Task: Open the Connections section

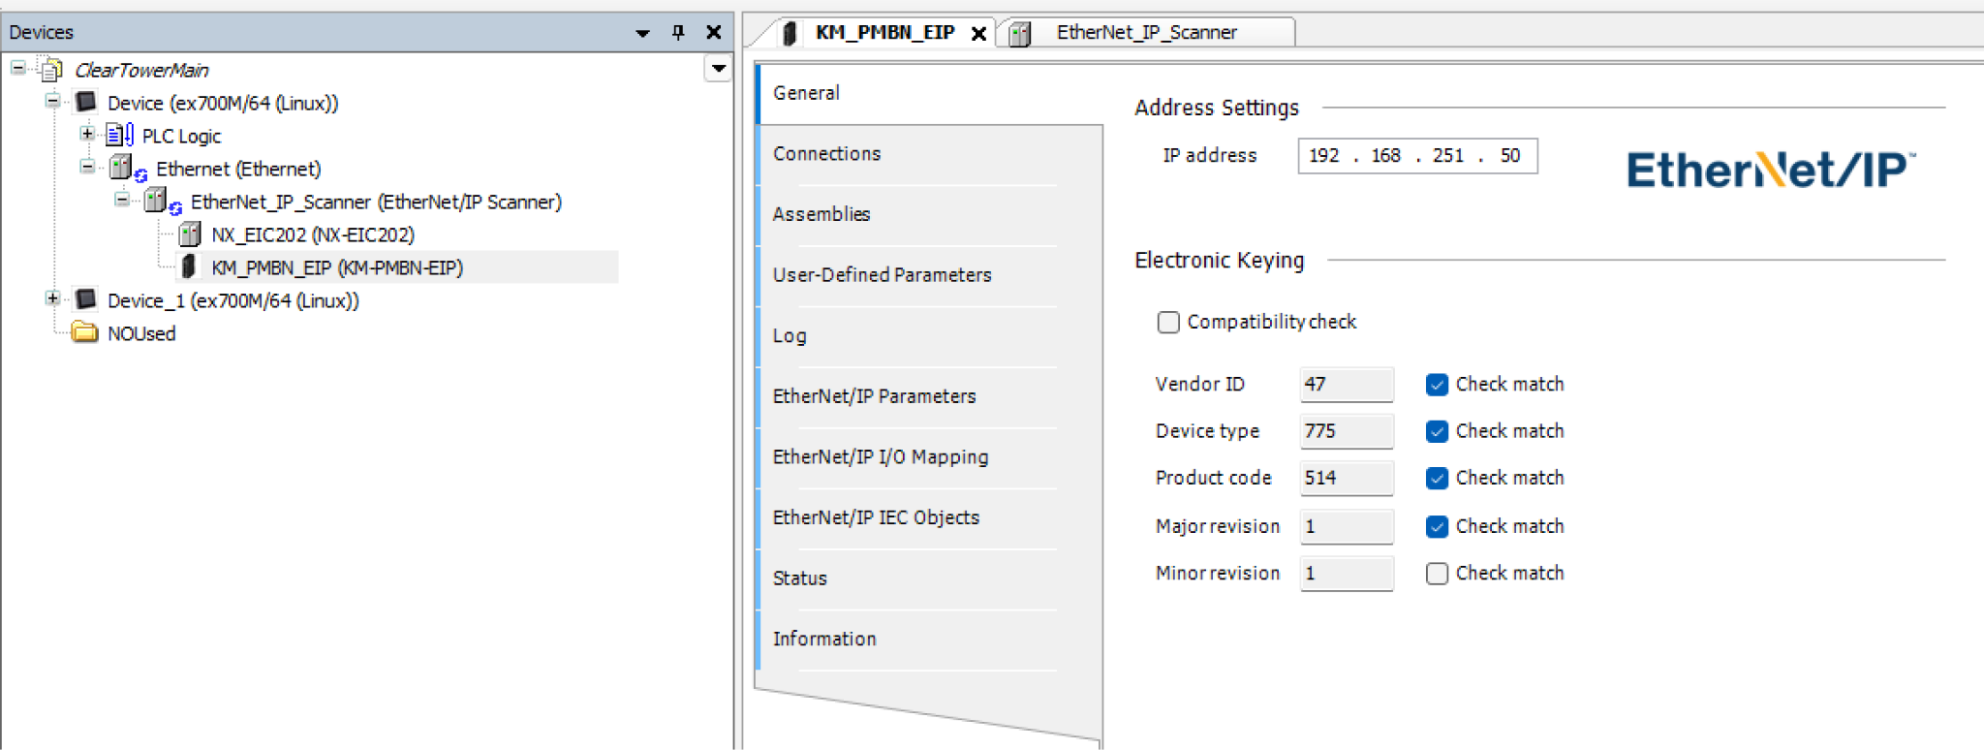Action: [826, 153]
